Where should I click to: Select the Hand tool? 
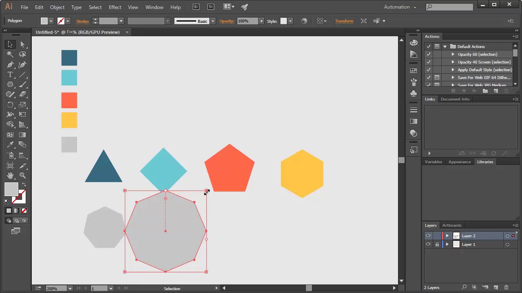[10, 175]
